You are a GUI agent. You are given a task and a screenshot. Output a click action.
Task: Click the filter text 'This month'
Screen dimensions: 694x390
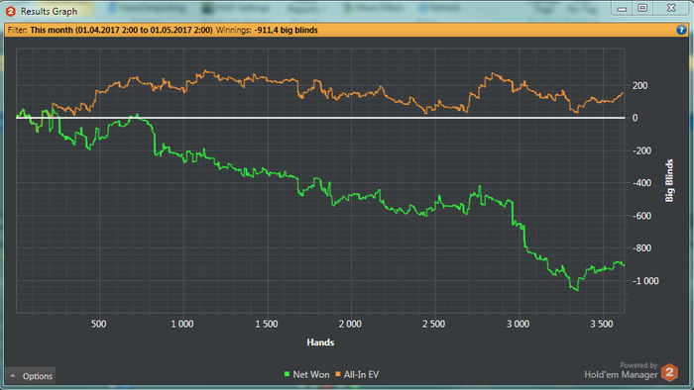click(52, 30)
